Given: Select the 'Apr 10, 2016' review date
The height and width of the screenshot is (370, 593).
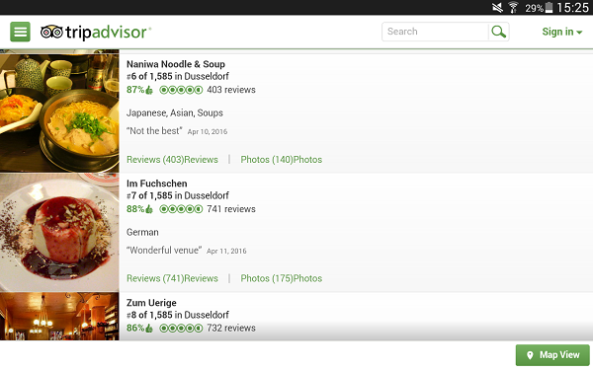Looking at the screenshot, I should pyautogui.click(x=208, y=132).
